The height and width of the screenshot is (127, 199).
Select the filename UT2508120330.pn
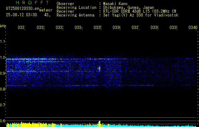[23, 9]
